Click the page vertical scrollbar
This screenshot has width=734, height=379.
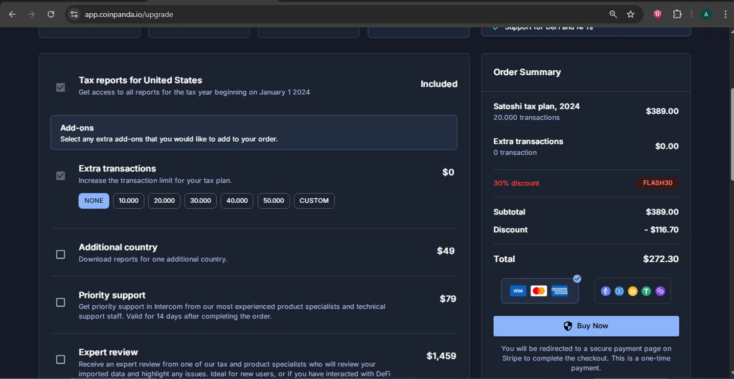(732, 134)
